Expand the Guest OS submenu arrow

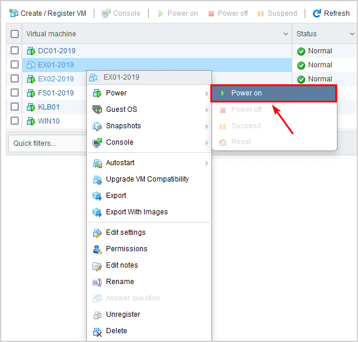tap(207, 110)
